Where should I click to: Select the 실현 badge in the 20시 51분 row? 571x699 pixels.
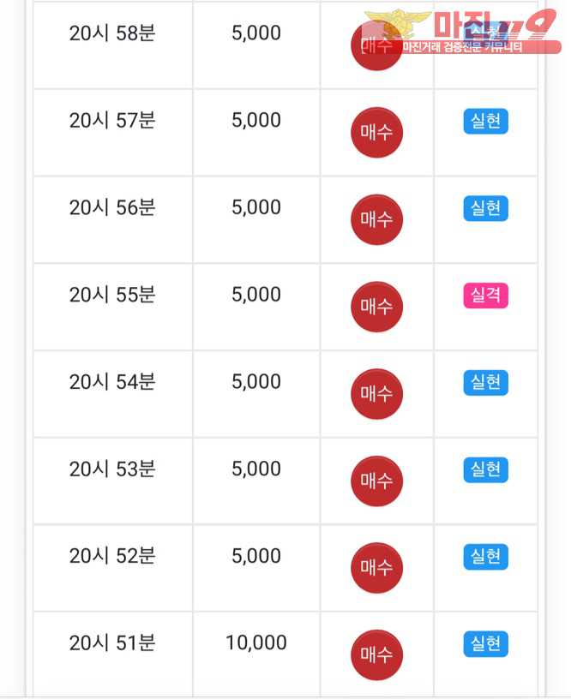click(x=485, y=644)
